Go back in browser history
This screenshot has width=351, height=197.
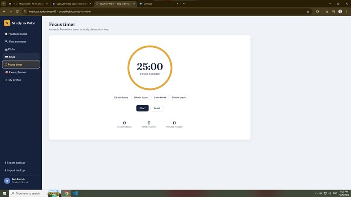pos(4,11)
